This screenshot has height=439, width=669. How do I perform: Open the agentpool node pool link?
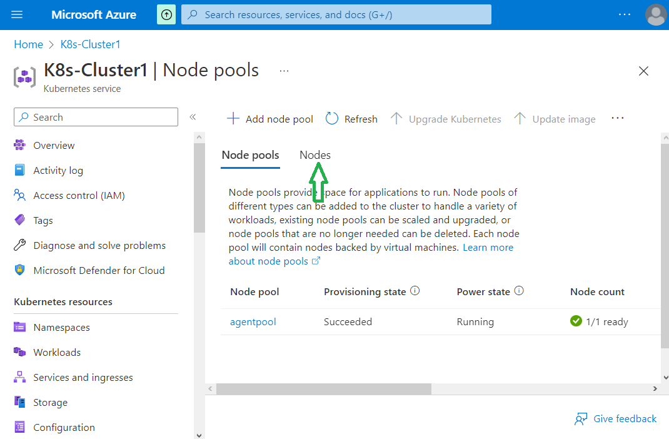pyautogui.click(x=253, y=321)
